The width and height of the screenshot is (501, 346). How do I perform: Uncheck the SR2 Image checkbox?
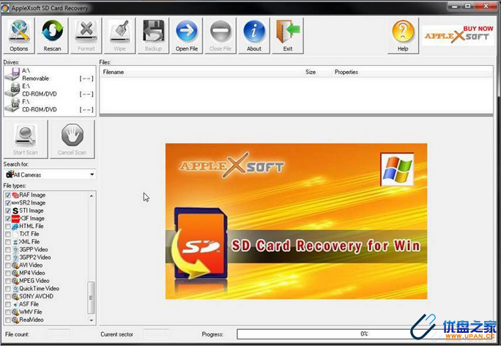pyautogui.click(x=7, y=203)
